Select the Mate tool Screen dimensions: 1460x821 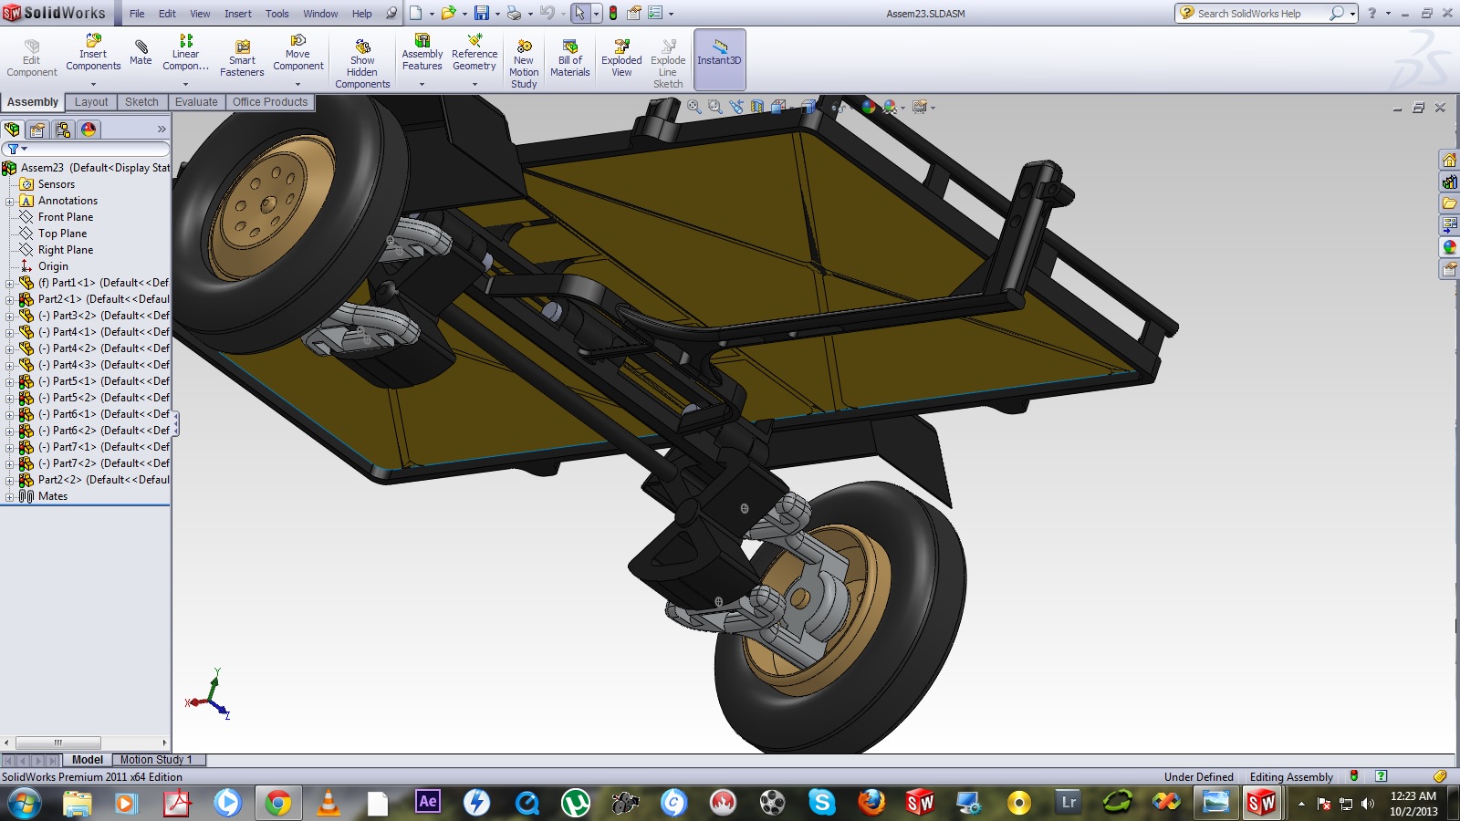(141, 53)
